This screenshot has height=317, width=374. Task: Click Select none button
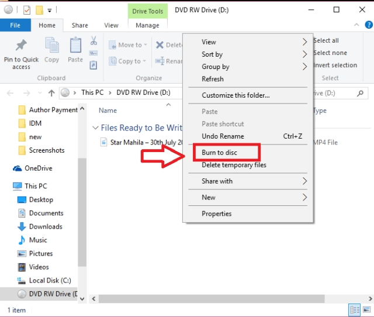point(330,53)
